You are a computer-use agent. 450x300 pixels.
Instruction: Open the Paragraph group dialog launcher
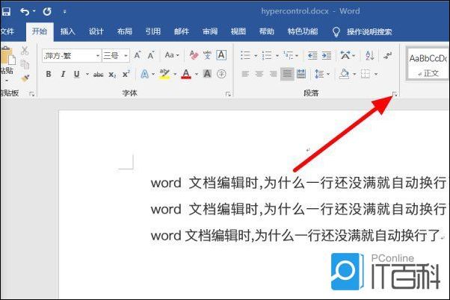pos(395,94)
